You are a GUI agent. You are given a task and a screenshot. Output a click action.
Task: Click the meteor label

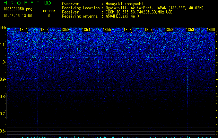(x=49, y=11)
